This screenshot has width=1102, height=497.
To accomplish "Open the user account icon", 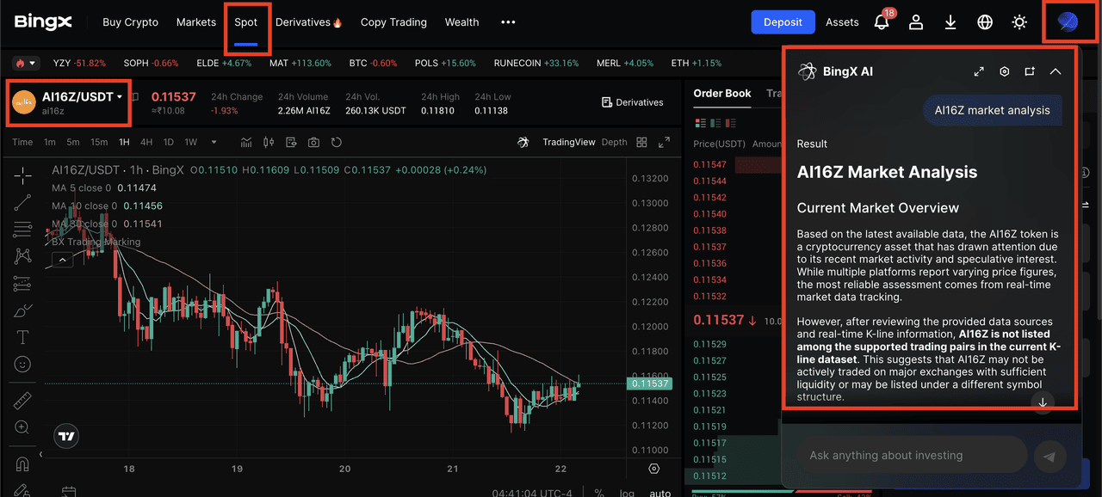I will (916, 22).
